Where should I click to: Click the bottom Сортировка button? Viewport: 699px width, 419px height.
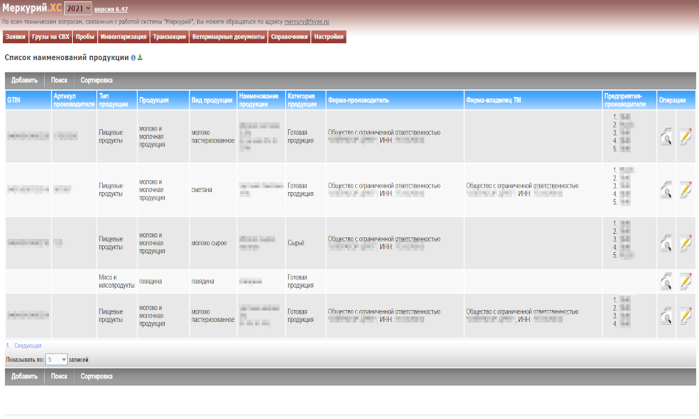pyautogui.click(x=96, y=376)
